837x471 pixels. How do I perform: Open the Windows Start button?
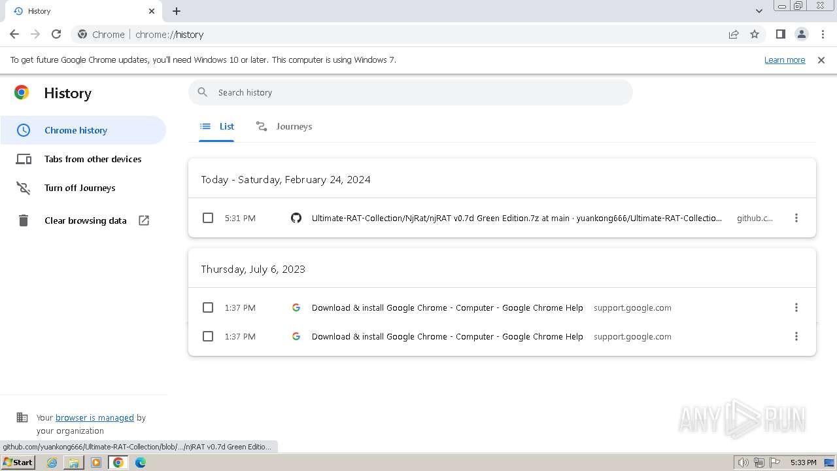pos(18,462)
